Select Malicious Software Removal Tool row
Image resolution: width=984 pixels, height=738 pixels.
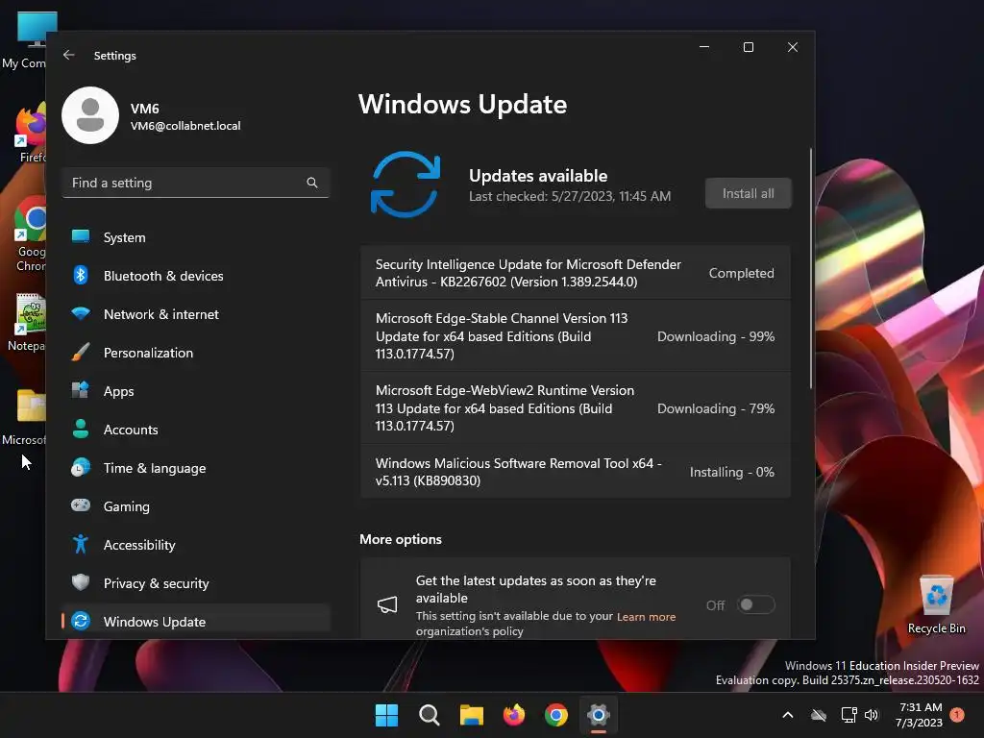(576, 471)
